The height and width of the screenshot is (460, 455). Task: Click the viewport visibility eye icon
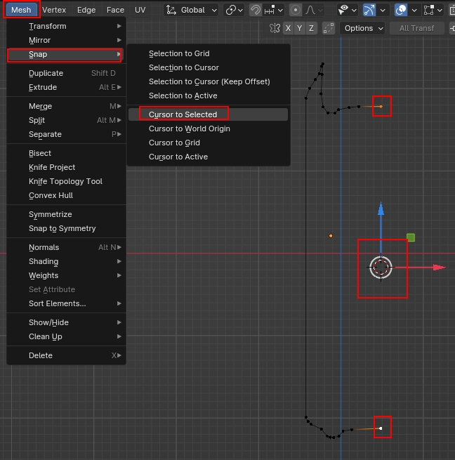pyautogui.click(x=343, y=10)
